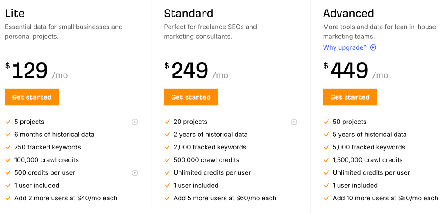Click play icon in Standard 20 projects row

(294, 122)
